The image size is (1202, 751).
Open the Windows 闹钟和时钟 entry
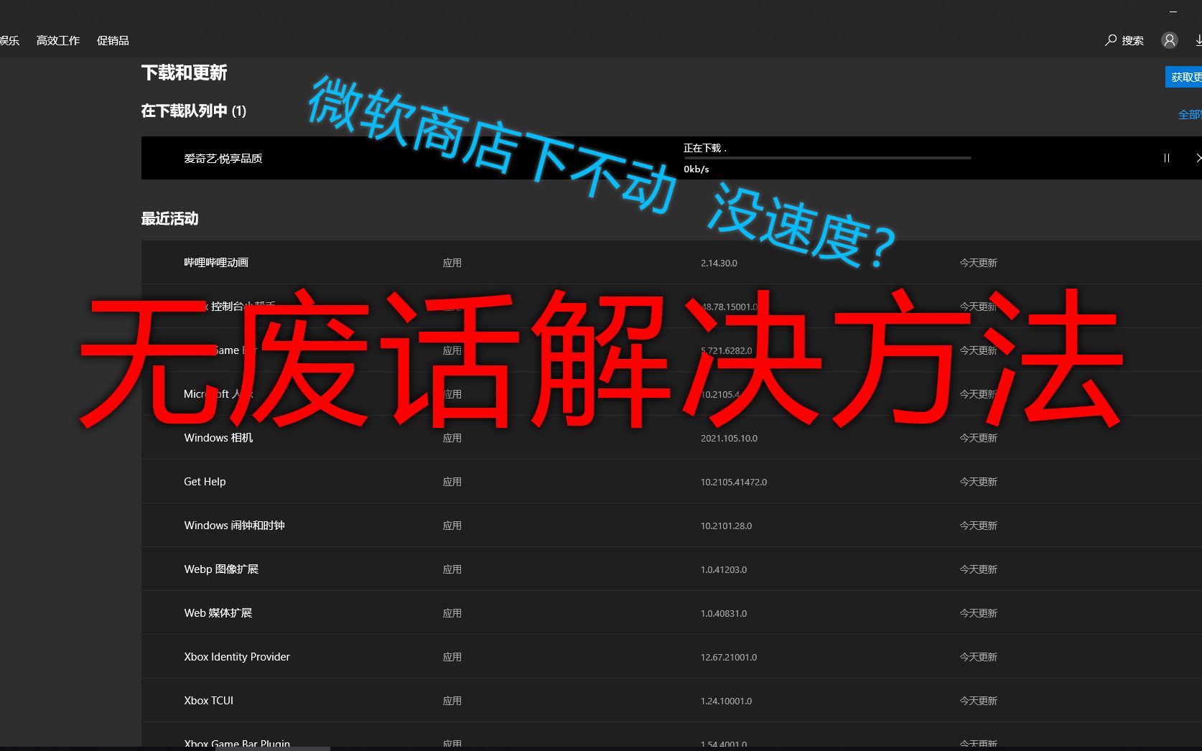(234, 525)
